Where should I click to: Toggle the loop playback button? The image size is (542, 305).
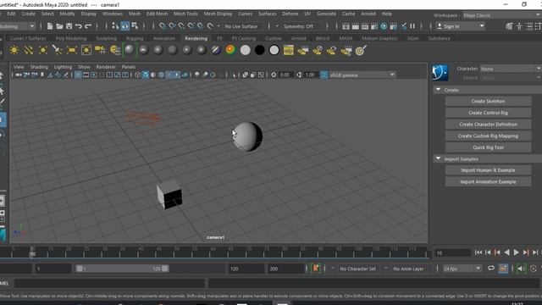(491, 269)
